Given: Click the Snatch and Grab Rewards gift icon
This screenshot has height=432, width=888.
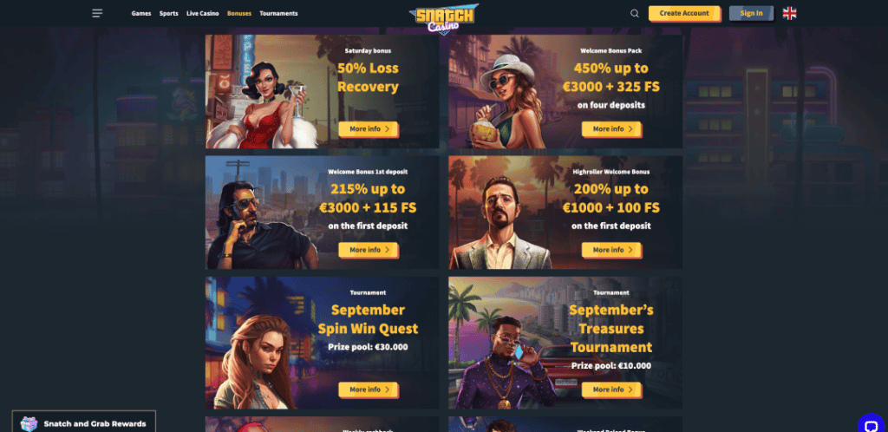Looking at the screenshot, I should [29, 423].
